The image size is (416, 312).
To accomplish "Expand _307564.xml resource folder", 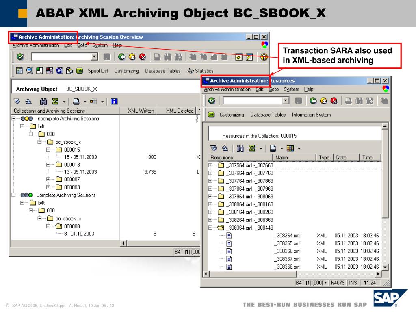I will [x=210, y=165].
